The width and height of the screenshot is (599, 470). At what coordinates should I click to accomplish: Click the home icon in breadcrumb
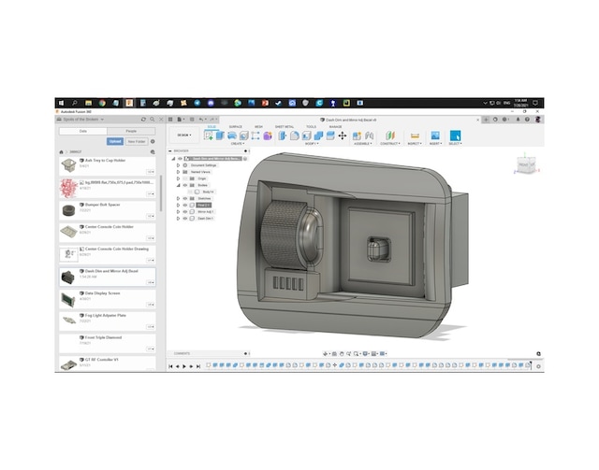point(61,151)
